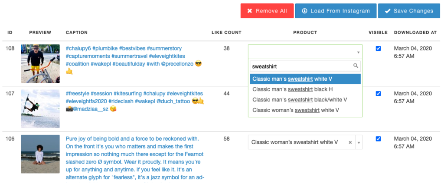The height and width of the screenshot is (183, 444).
Task: Click the checkmark icon on Save Changes
Action: 388,11
